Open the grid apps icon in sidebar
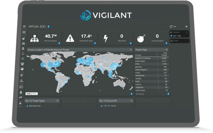 click(x=24, y=32)
